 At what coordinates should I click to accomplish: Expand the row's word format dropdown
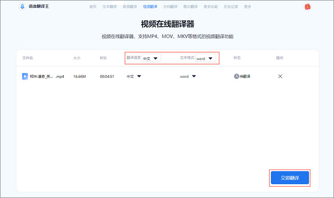click(188, 76)
